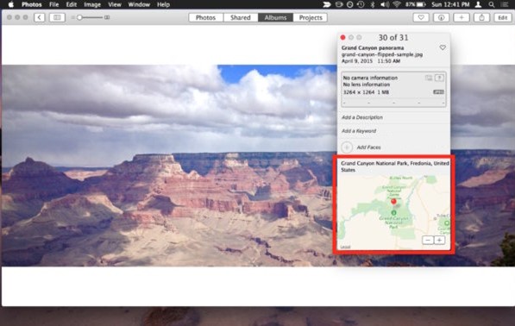The image size is (515, 326).
Task: Favorite photo using toolbar heart button
Action: click(x=421, y=17)
